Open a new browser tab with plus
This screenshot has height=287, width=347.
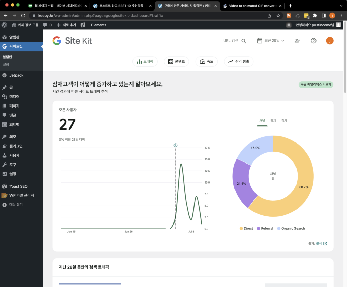pyautogui.click(x=290, y=6)
